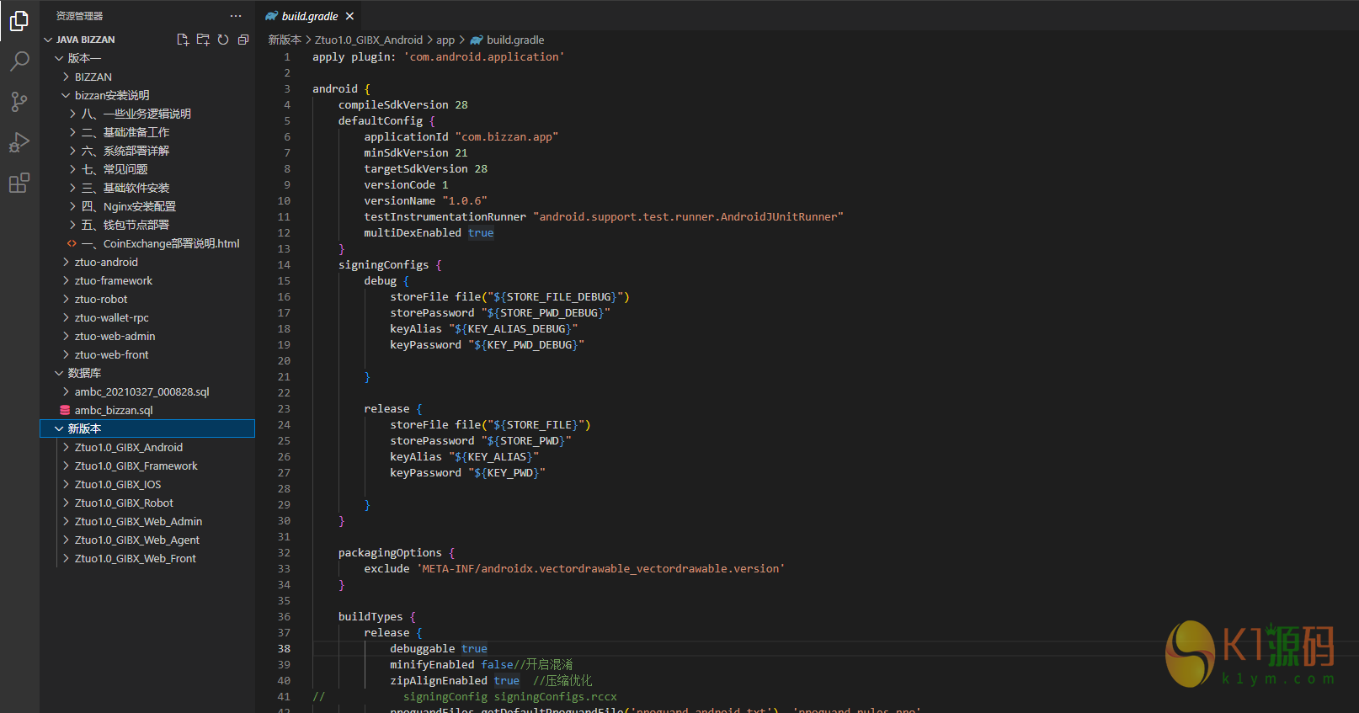Open CoinExchange部署说明.html file
The image size is (1359, 713).
pyautogui.click(x=171, y=243)
